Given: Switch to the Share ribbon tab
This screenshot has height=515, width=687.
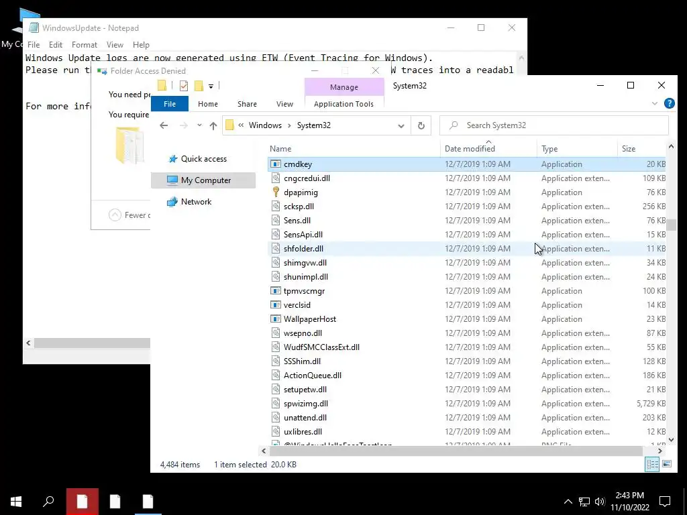Looking at the screenshot, I should (x=247, y=104).
